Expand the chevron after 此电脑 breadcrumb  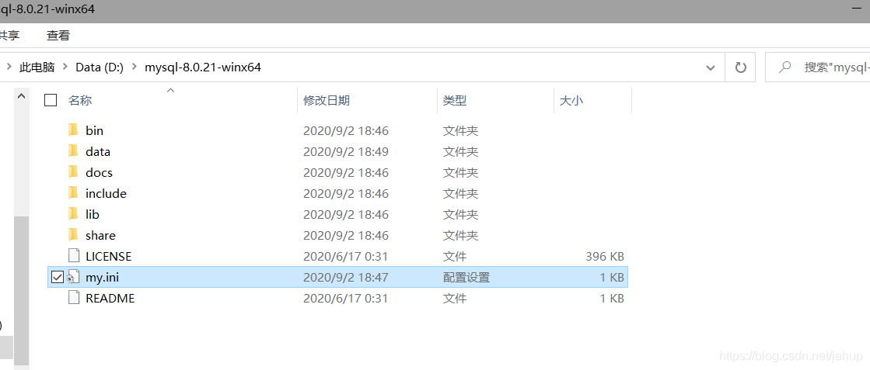point(65,67)
